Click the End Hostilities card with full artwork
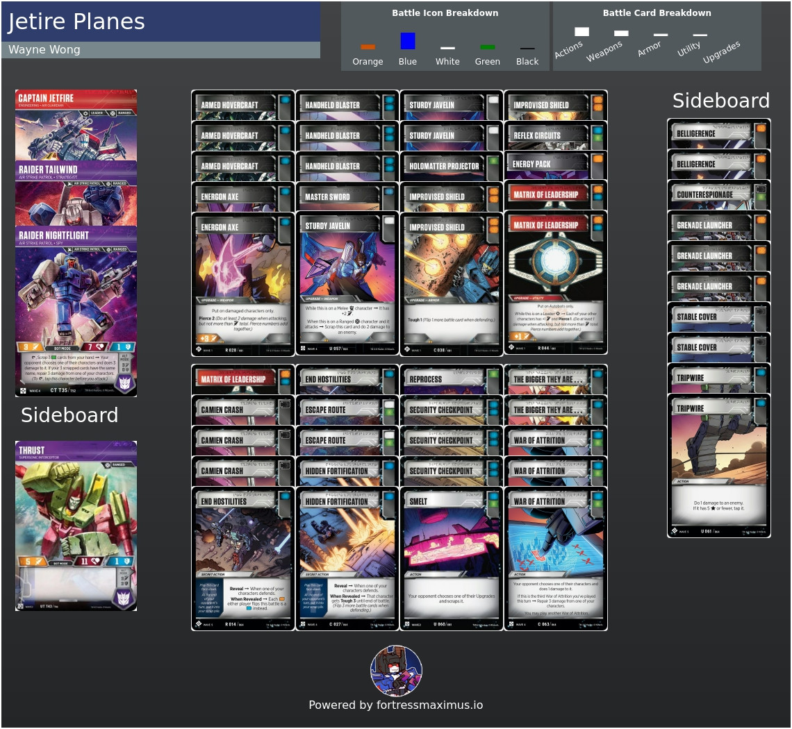This screenshot has width=792, height=729. click(x=242, y=558)
